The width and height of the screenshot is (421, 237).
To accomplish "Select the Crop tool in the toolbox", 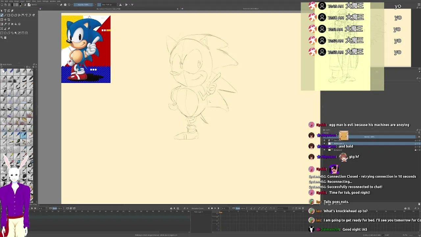I will pos(9,19).
